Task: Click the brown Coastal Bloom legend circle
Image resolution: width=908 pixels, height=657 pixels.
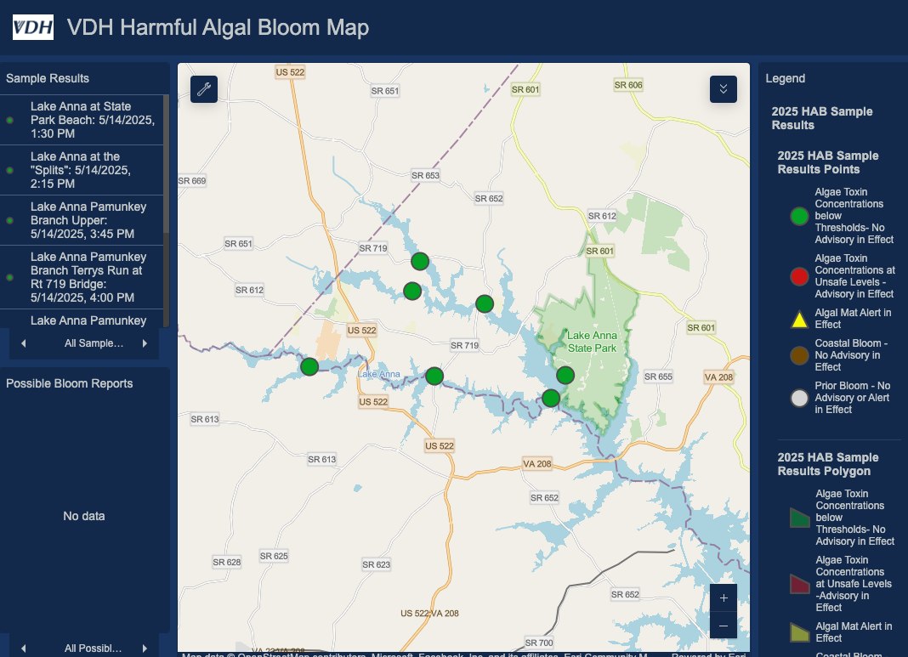Action: click(x=799, y=354)
